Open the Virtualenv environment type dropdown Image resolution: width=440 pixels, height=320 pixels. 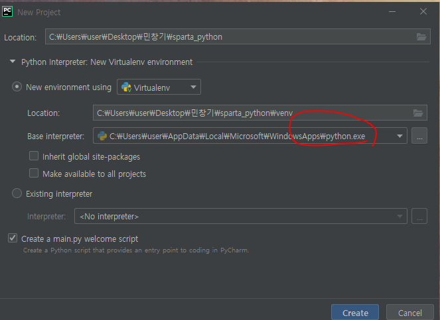(159, 87)
